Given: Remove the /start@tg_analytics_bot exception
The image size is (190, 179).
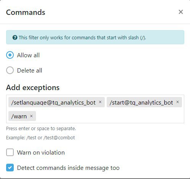Looking at the screenshot, I should 177,102.
